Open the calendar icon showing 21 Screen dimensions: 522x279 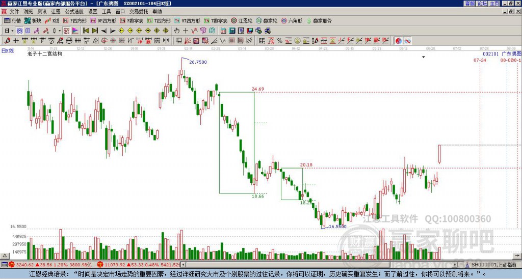[x=223, y=31]
